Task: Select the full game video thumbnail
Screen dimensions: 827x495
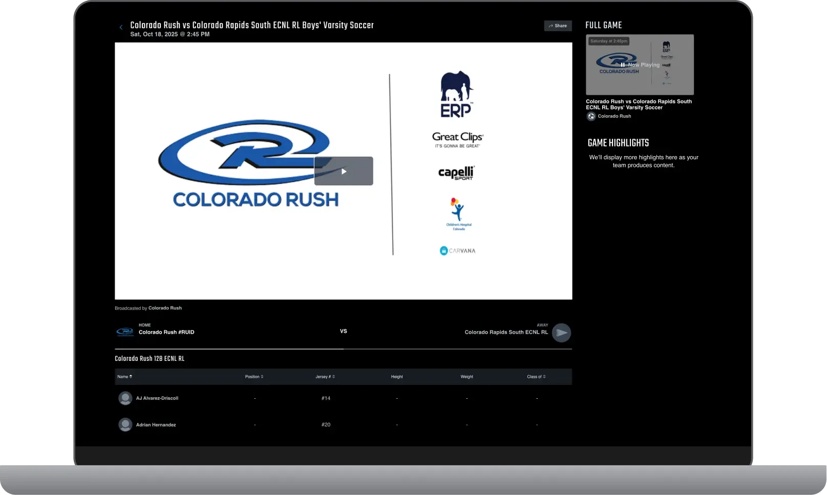Action: 640,64
